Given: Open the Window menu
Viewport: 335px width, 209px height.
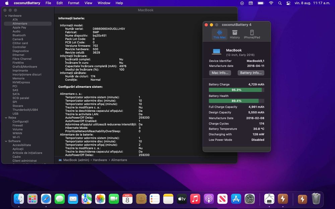Looking at the screenshot, I should click(x=104, y=3).
